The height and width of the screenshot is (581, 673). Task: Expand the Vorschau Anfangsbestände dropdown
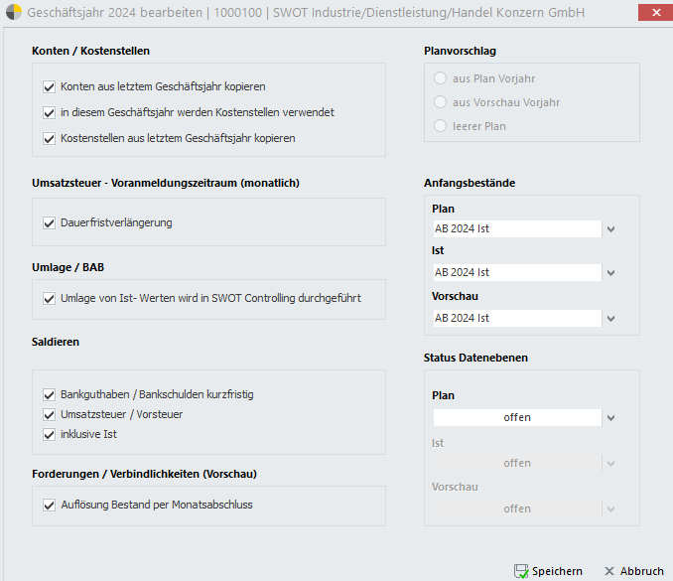[x=611, y=319]
